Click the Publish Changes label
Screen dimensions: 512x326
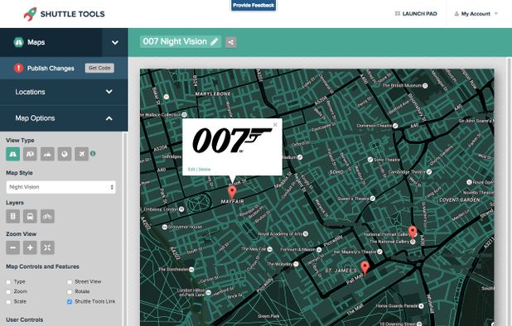pos(51,69)
